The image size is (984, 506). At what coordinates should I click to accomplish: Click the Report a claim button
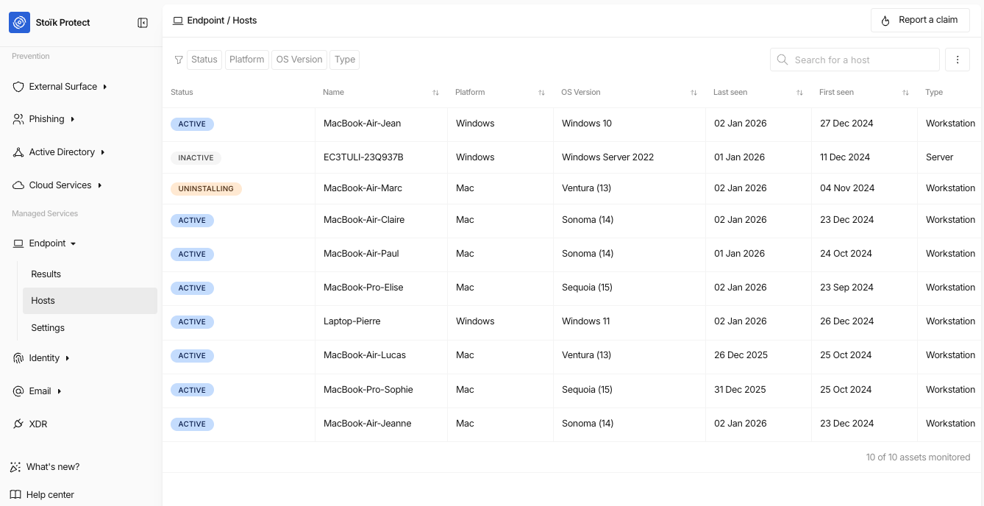tap(920, 21)
